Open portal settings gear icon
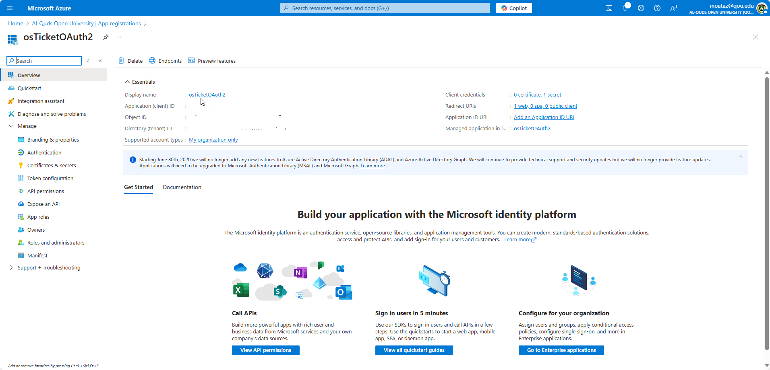 (641, 8)
